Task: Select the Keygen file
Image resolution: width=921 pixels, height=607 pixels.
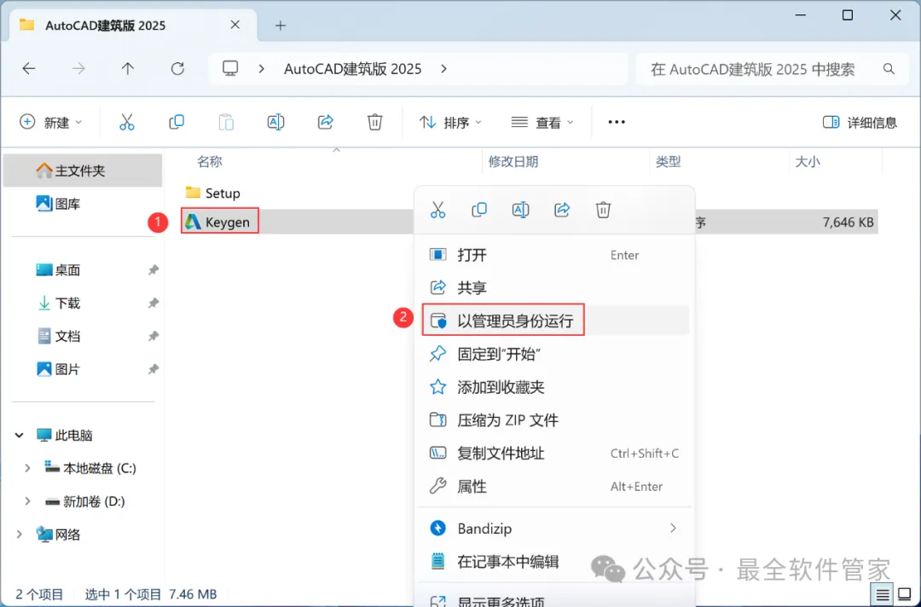Action: [218, 222]
